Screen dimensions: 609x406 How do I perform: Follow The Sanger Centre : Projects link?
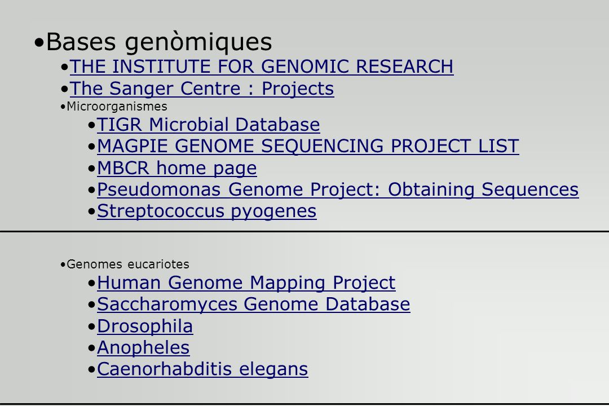201,89
